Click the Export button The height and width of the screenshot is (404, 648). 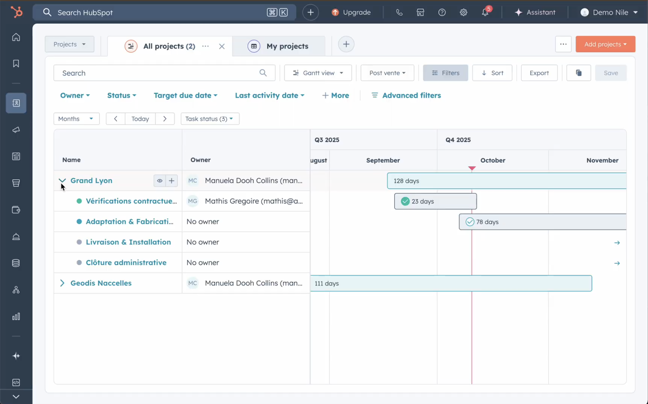(539, 73)
